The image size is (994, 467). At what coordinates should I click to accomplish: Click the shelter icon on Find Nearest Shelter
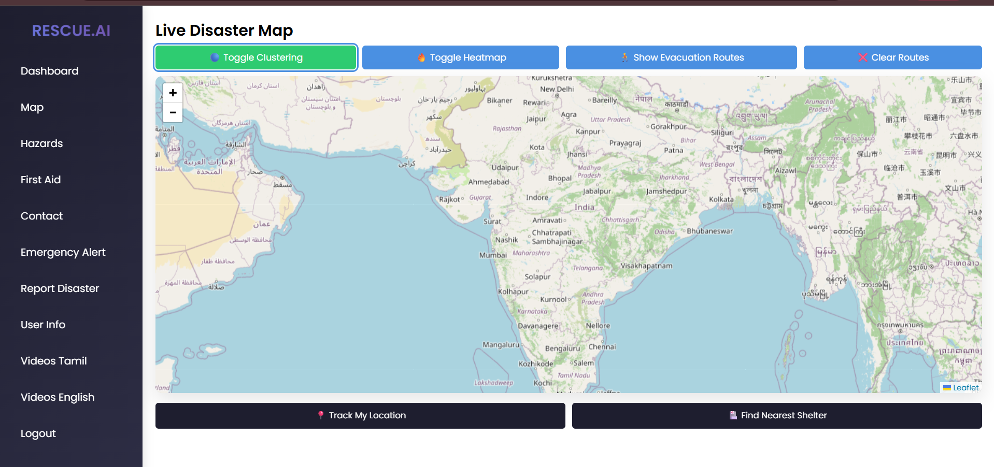(x=733, y=415)
